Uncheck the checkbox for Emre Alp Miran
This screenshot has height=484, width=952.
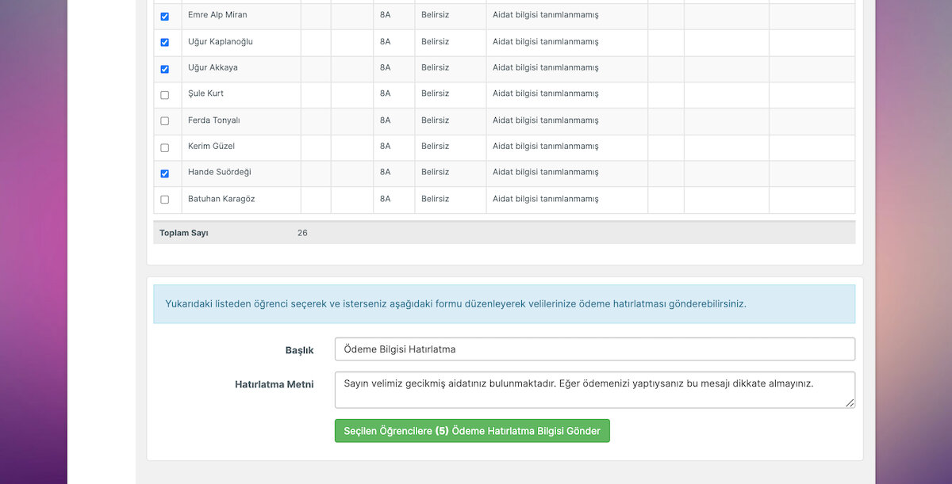coord(165,17)
